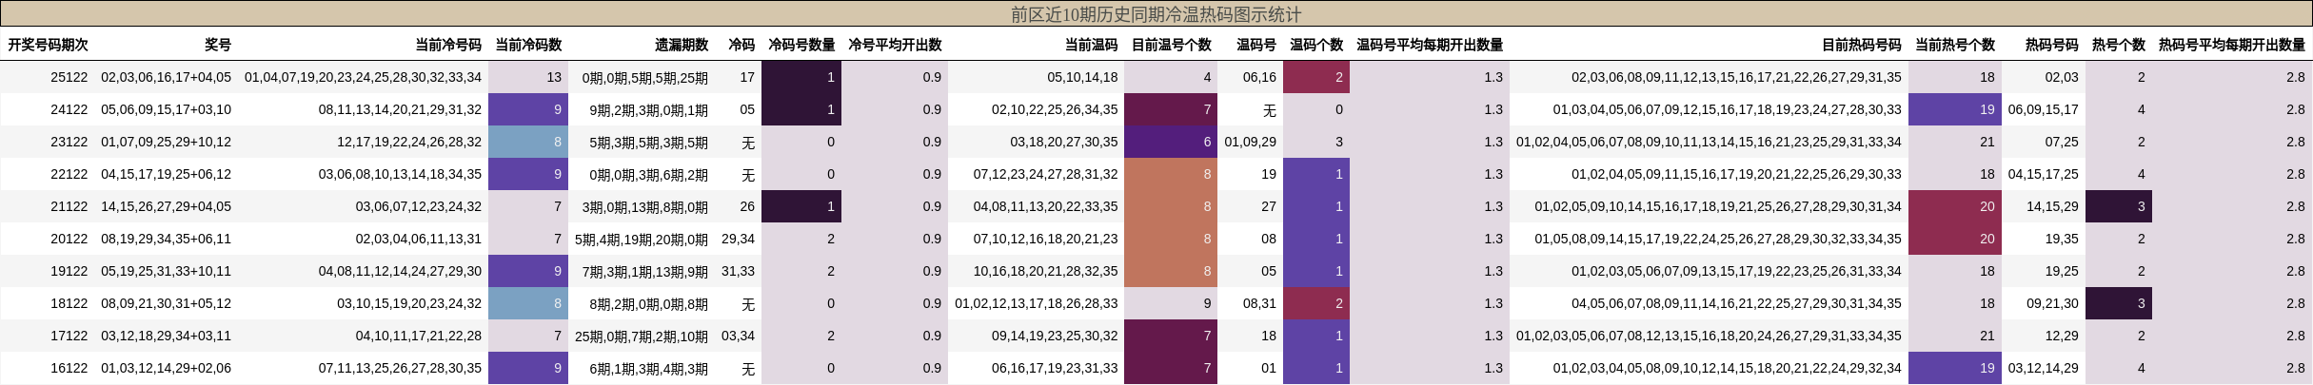The width and height of the screenshot is (2313, 385).
Task: Click the 当前温码 column header
Action: click(x=1091, y=45)
